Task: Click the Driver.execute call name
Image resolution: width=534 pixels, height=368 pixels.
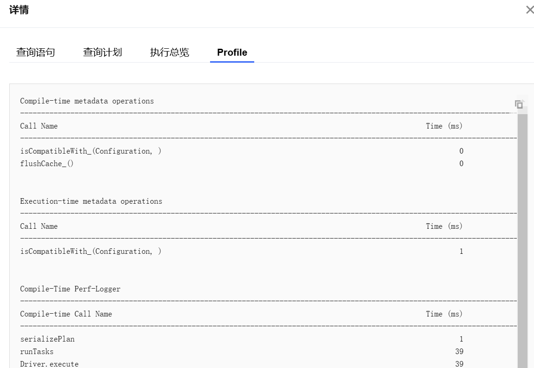Action: tap(49, 364)
